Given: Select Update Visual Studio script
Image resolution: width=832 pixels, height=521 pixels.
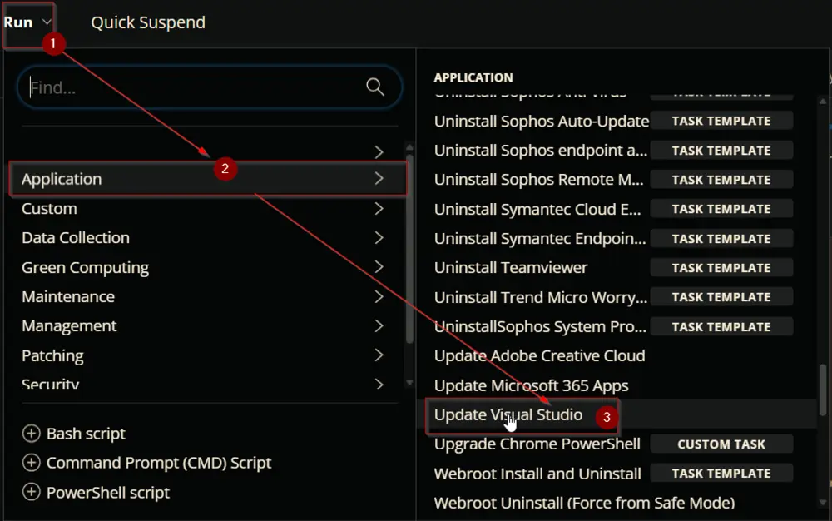Looking at the screenshot, I should 508,415.
